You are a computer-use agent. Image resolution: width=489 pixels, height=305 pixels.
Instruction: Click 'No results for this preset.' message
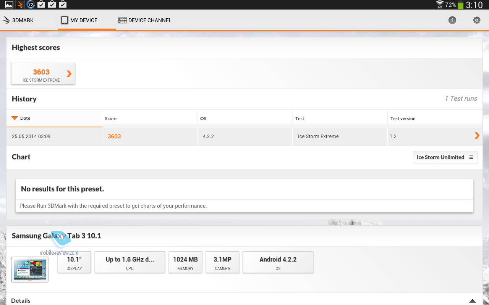coord(62,189)
